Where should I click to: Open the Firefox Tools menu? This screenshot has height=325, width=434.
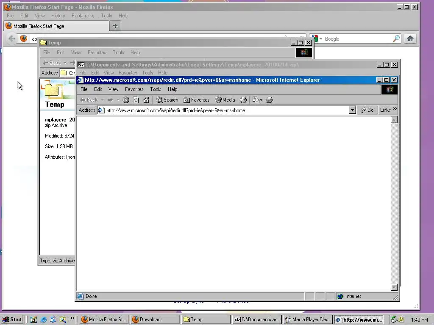tap(106, 16)
